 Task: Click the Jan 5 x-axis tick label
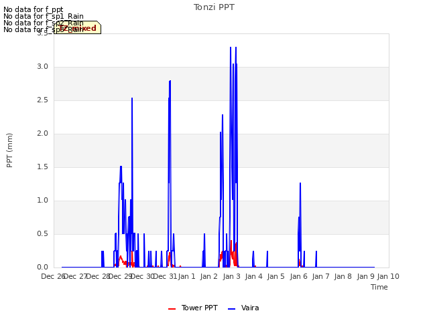(x=276, y=276)
